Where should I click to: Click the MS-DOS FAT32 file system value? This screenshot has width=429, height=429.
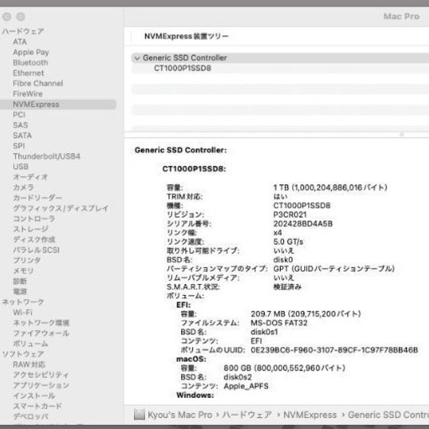point(279,323)
